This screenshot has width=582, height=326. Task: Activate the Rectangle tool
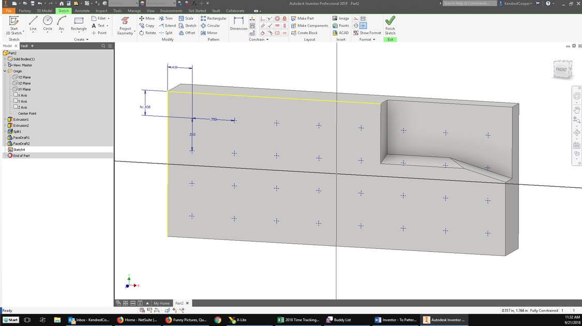[x=79, y=23]
